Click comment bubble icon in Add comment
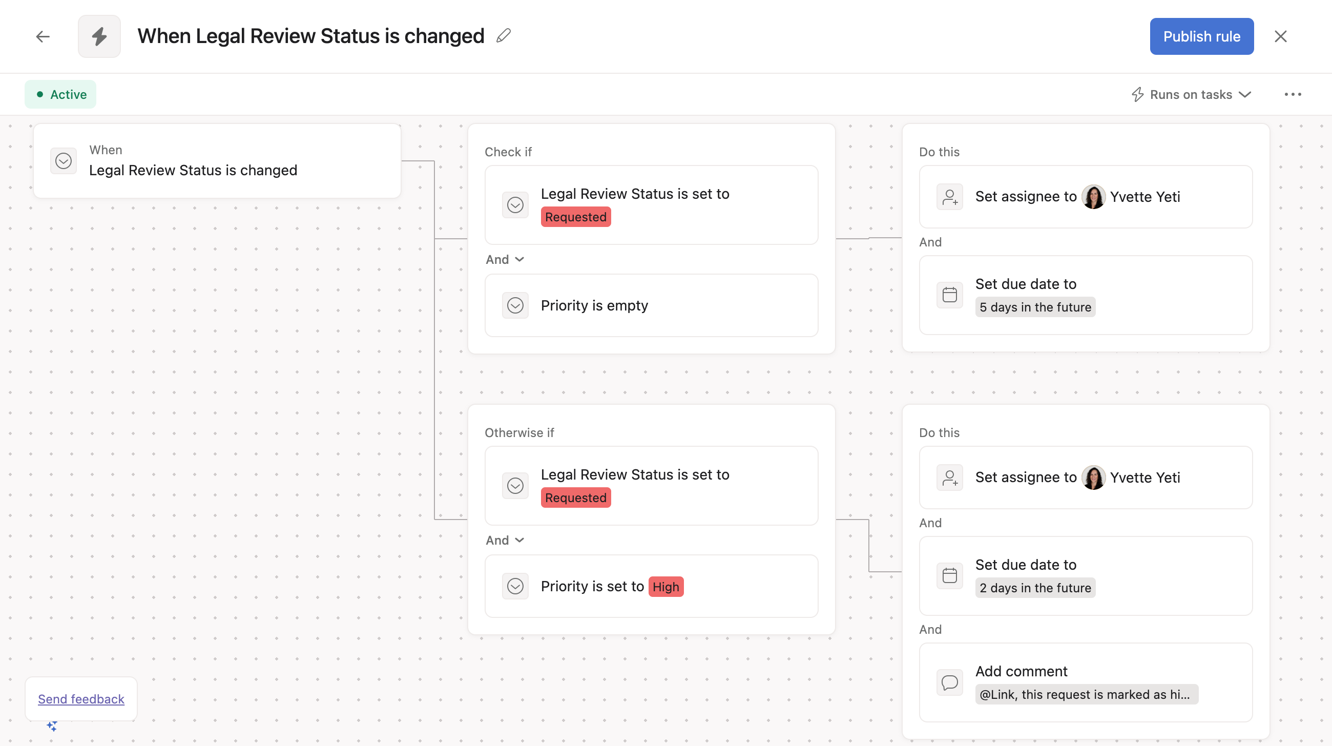This screenshot has width=1332, height=746. coord(949,682)
